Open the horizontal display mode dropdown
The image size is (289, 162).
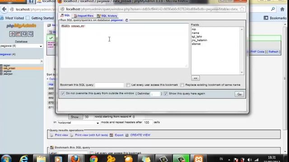pos(78,122)
